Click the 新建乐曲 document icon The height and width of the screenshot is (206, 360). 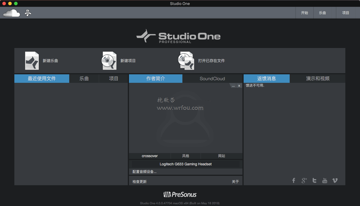32,61
